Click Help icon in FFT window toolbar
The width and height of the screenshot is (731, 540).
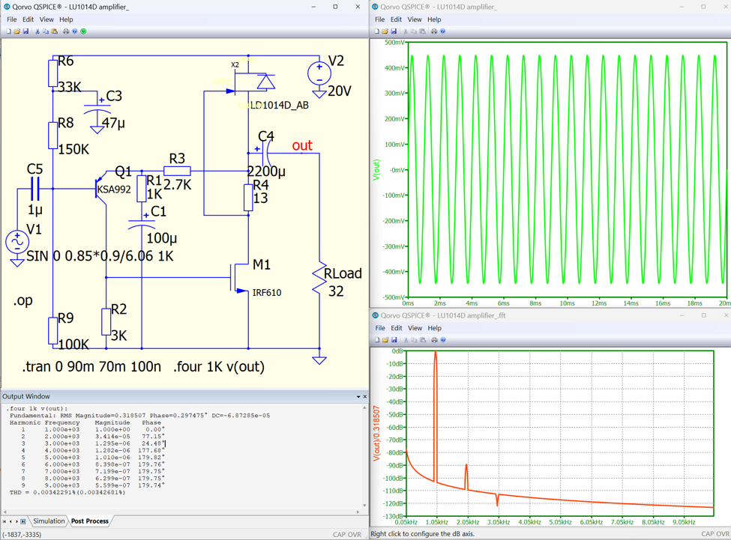coord(443,340)
